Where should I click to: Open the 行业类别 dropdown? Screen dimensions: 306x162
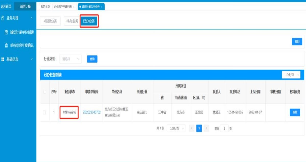(70, 59)
